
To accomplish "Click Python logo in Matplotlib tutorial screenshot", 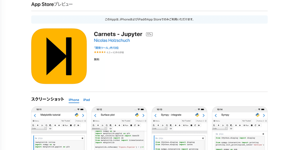I will (77, 115).
